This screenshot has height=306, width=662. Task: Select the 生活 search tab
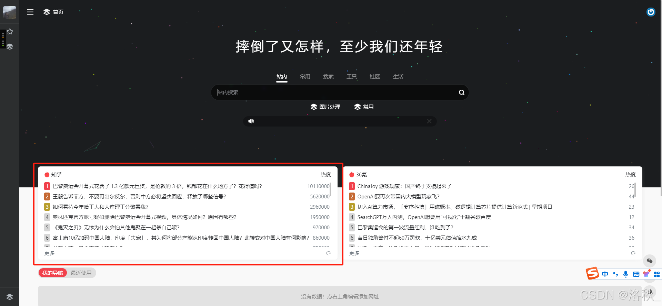click(x=398, y=76)
